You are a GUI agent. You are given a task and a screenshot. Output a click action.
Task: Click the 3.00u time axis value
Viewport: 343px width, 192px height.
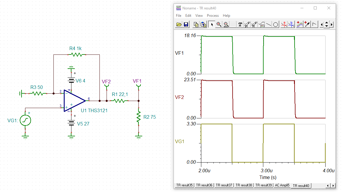point(267,171)
